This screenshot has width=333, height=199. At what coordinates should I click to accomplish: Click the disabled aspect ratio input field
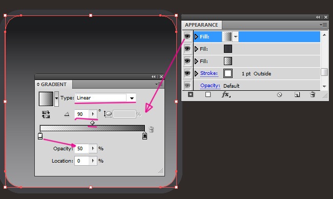point(124,114)
